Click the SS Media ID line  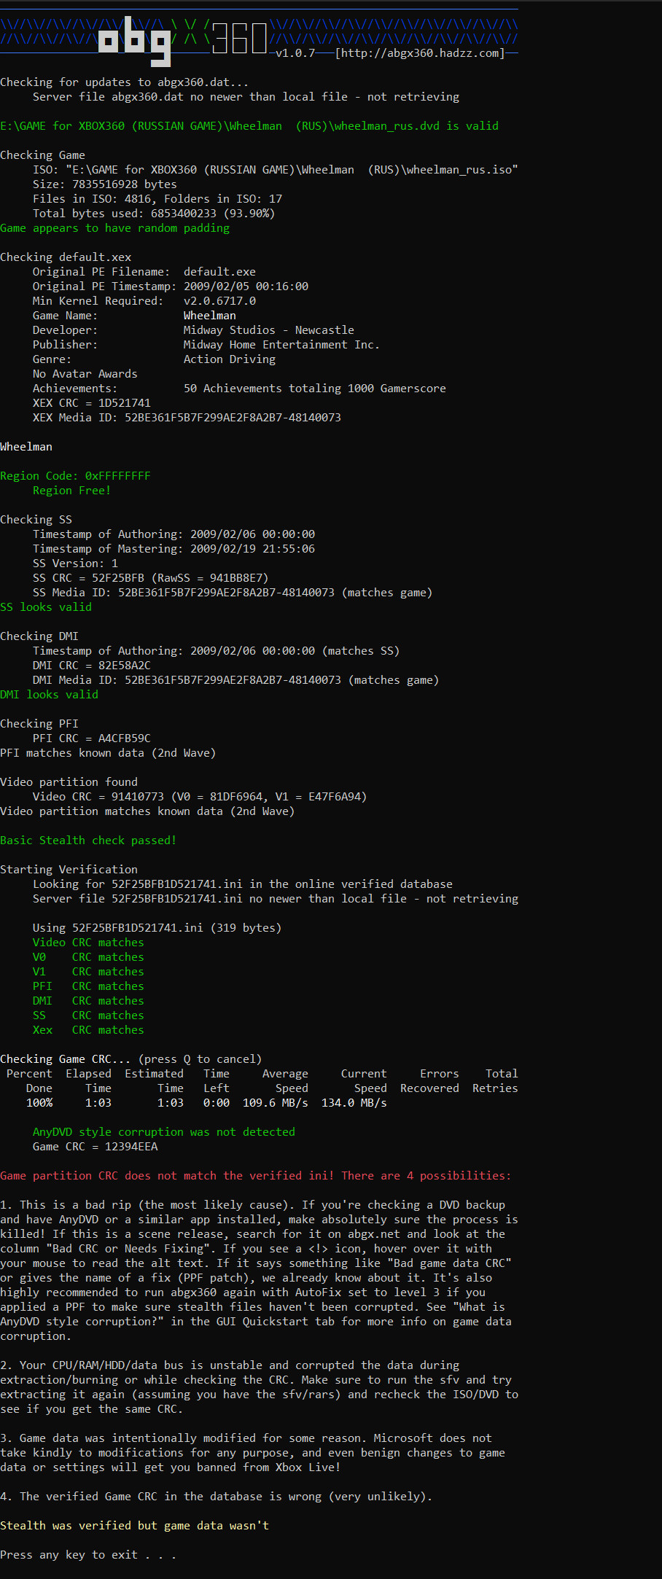click(233, 593)
